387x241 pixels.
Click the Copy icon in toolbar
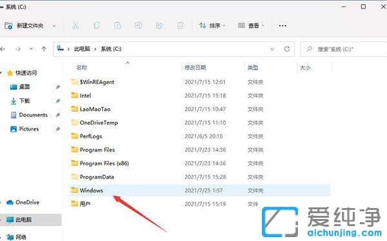pyautogui.click(x=97, y=25)
